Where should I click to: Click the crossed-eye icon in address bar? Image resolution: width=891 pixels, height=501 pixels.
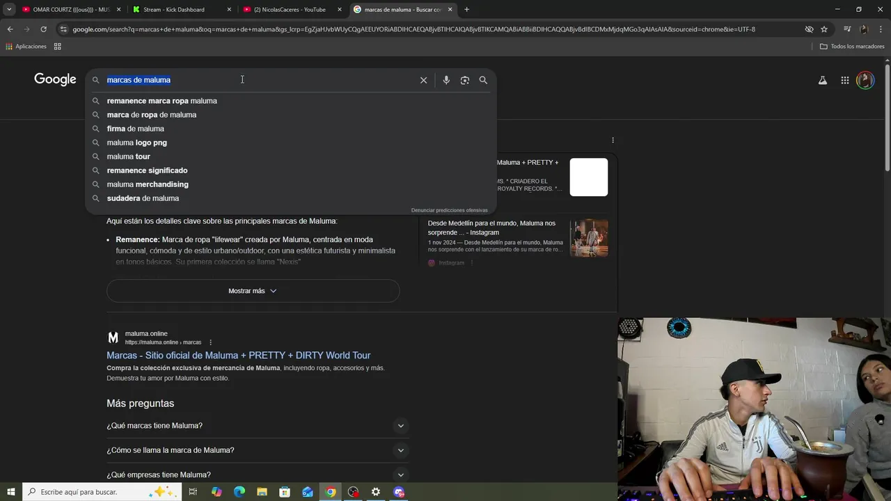809,29
